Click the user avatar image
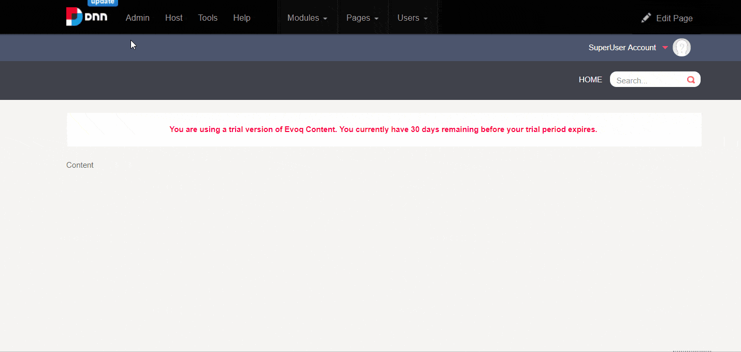 pos(681,48)
